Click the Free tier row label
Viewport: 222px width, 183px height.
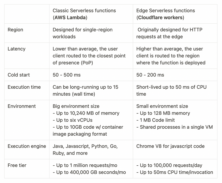coord(17,165)
